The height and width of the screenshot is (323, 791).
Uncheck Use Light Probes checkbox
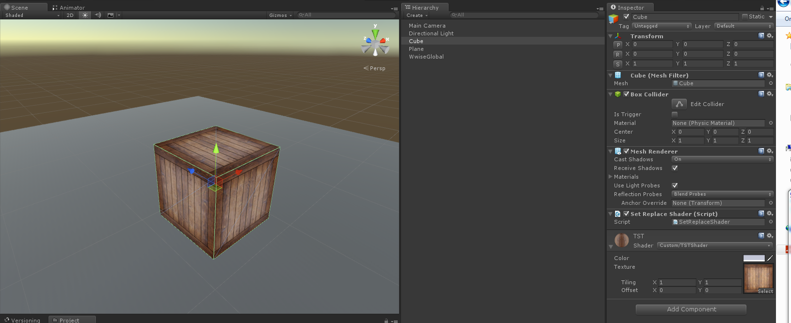tap(675, 185)
